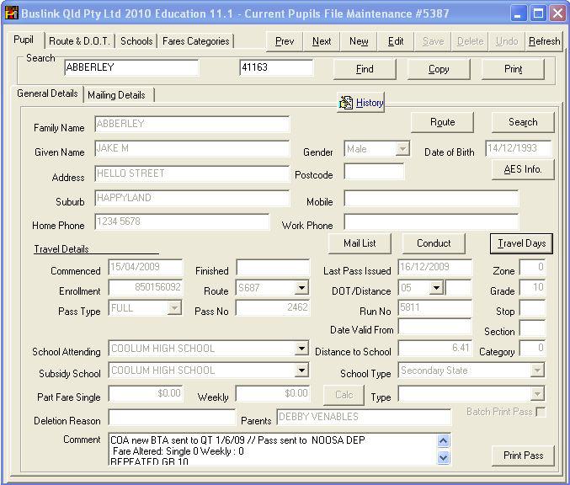
Task: Click the Copy button
Action: (x=439, y=69)
